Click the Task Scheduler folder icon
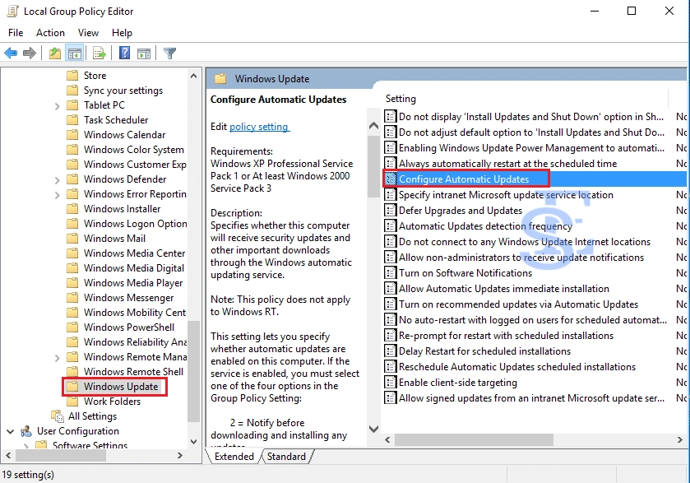690x483 pixels. [72, 120]
